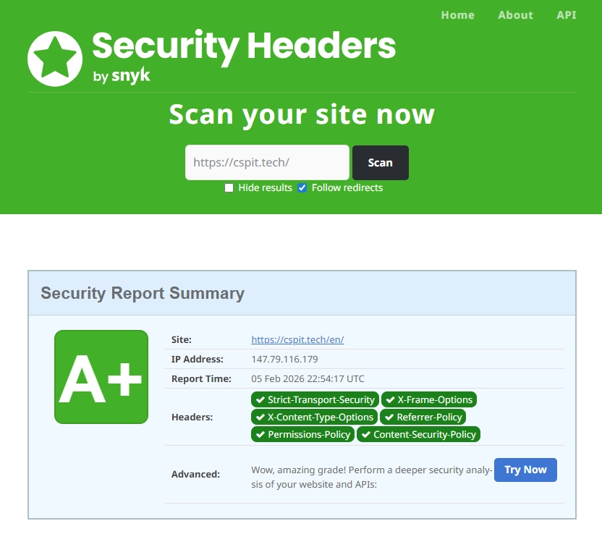602x534 pixels.
Task: Click the X-Content-Type-Options header badge
Action: [315, 417]
